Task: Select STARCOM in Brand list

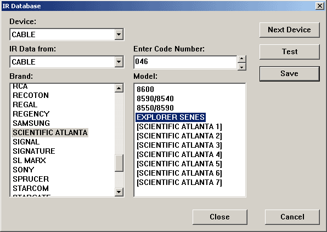Action: click(x=31, y=188)
